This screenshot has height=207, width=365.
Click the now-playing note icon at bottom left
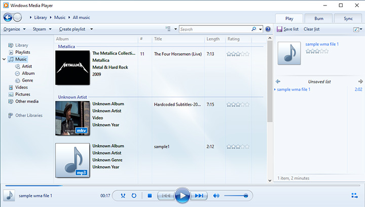point(9,195)
